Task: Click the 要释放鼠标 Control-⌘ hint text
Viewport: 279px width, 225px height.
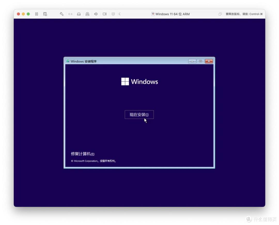Action: tap(244, 14)
